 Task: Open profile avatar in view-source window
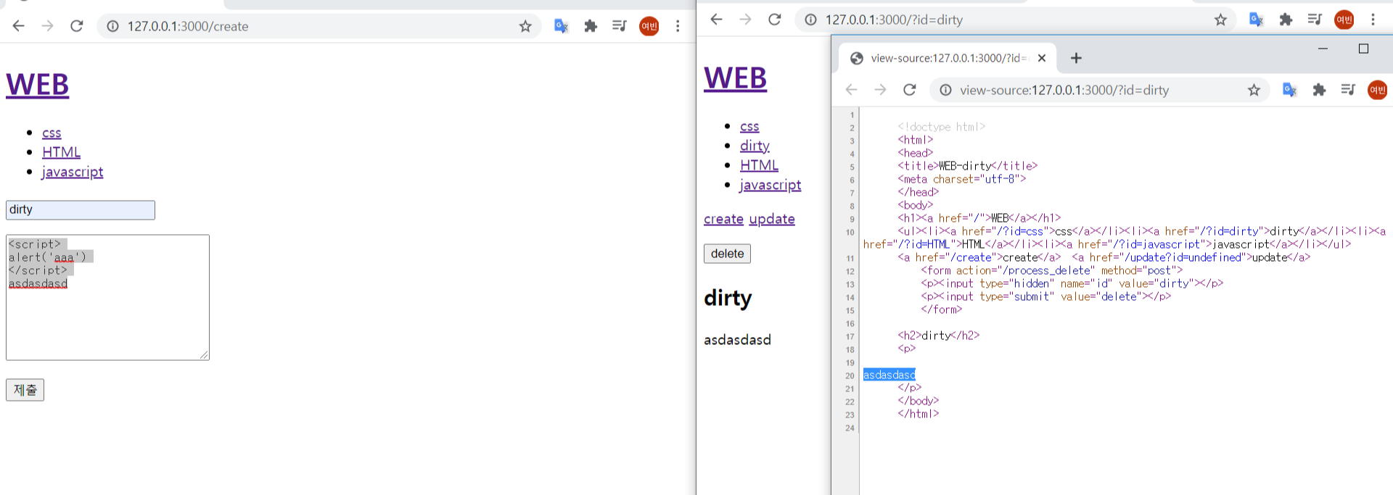coord(1377,90)
